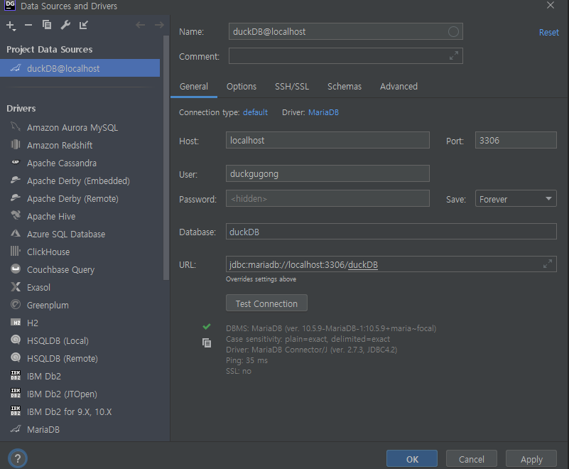Viewport: 569px width, 469px height.
Task: Select Apache Derby (Embedded) driver
Action: pyautogui.click(x=81, y=180)
